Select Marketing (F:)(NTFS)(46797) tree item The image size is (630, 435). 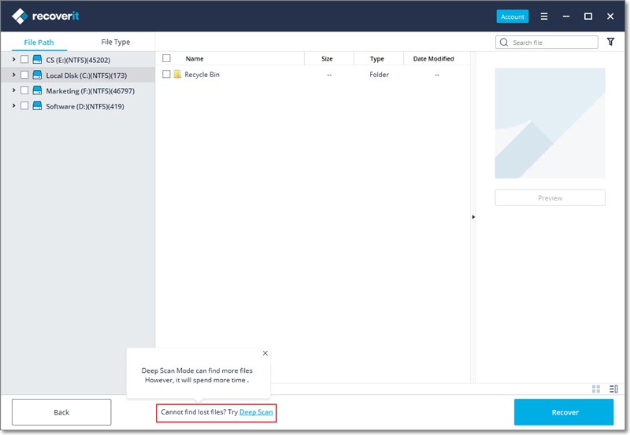90,90
